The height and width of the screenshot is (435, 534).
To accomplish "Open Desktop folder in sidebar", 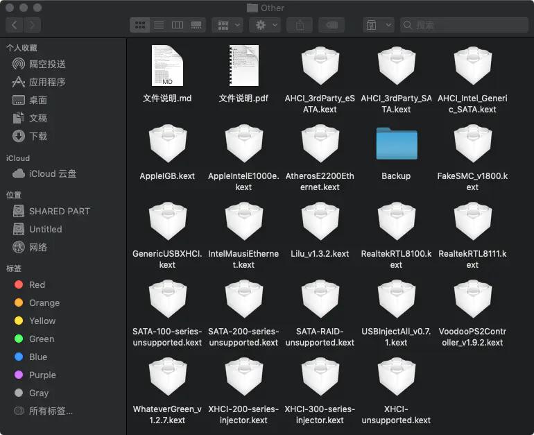I will (30, 100).
